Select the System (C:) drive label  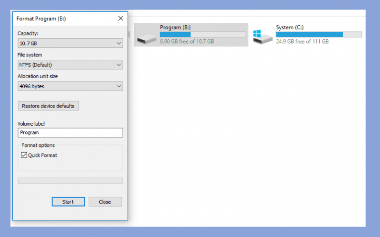click(290, 27)
